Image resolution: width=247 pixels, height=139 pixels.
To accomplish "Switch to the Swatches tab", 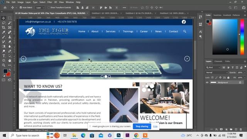I will click(217, 15).
